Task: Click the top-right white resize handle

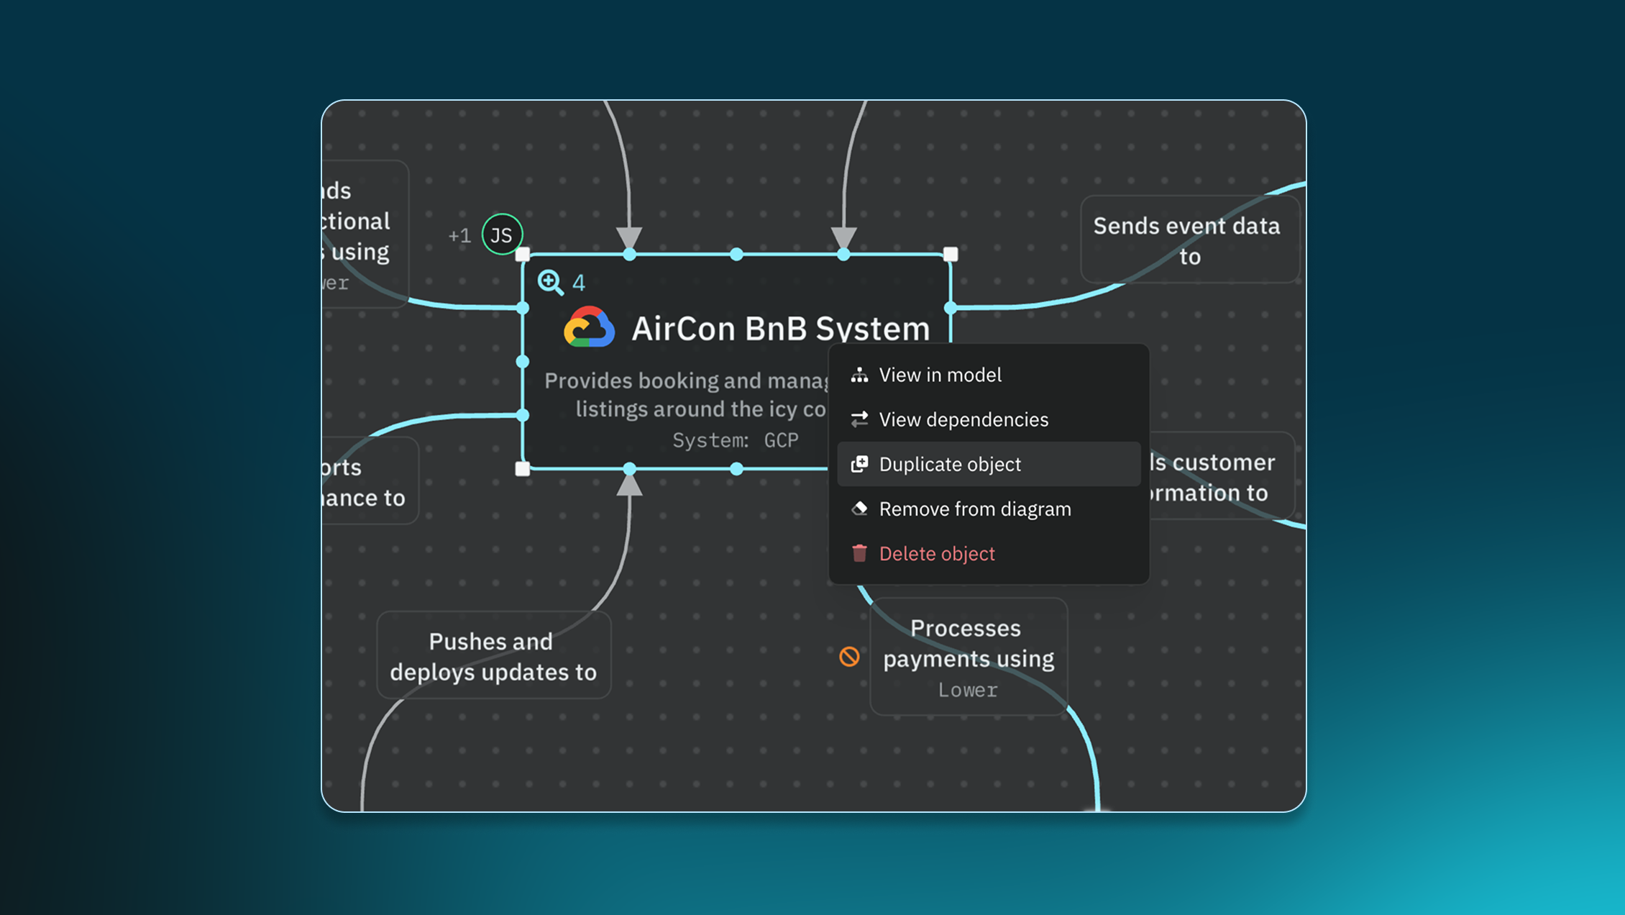Action: pos(951,254)
